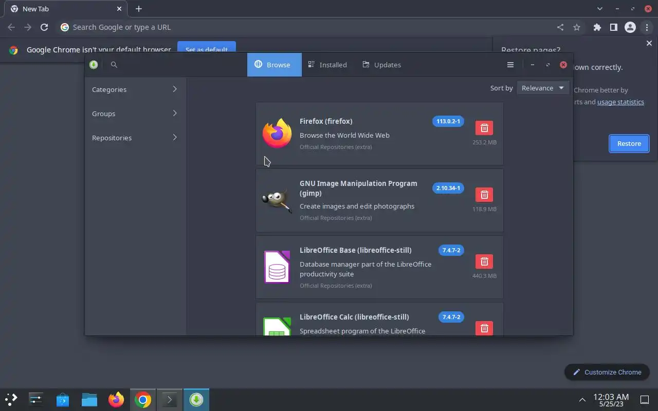The width and height of the screenshot is (658, 411).
Task: Click the LibreOffice Base database icon
Action: click(x=277, y=267)
